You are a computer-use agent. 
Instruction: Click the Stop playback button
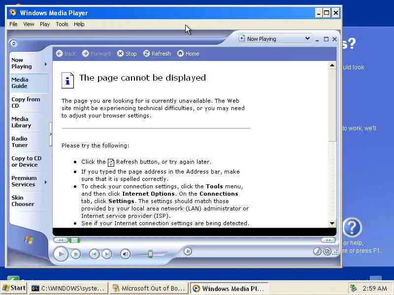coord(76,254)
